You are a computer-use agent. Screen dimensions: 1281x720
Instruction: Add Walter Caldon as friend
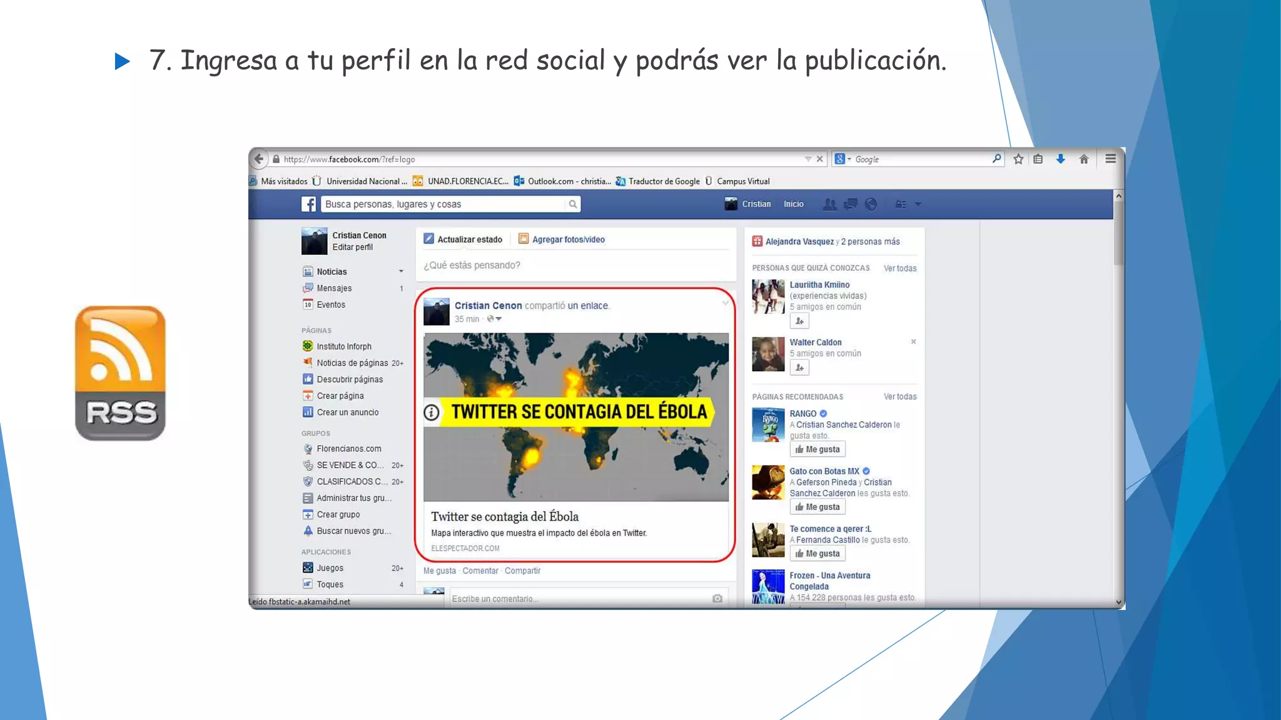(799, 368)
